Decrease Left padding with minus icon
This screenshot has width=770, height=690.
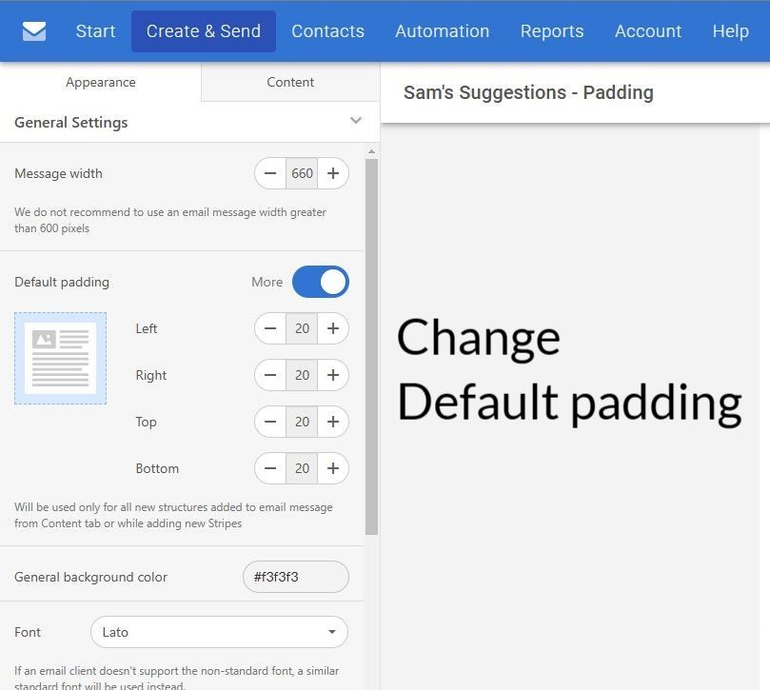click(270, 328)
